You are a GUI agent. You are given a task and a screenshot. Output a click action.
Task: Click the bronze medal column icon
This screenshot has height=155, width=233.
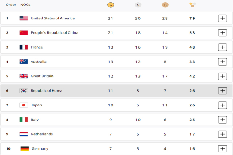click(x=165, y=5)
